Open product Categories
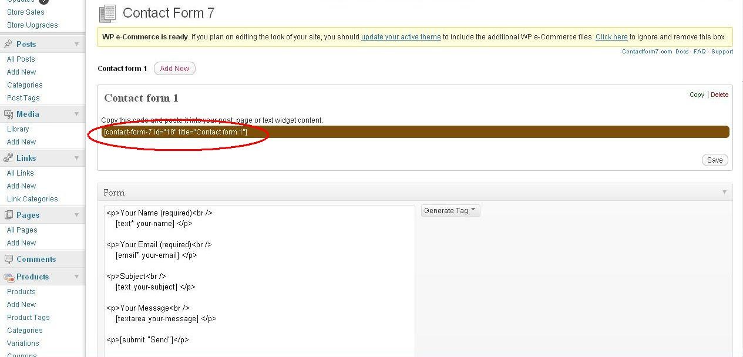The image size is (743, 357). click(x=25, y=331)
